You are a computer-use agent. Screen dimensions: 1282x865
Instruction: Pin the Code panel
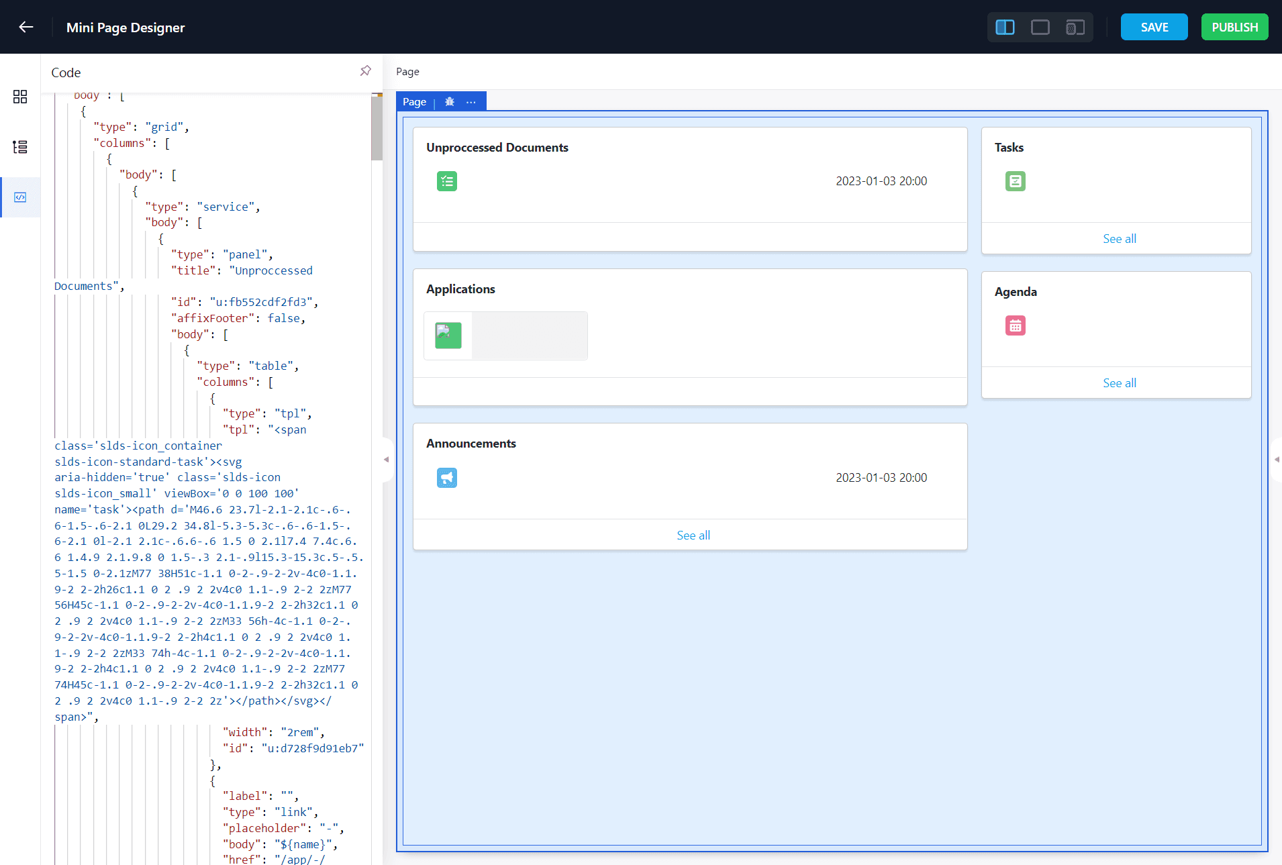pos(365,71)
